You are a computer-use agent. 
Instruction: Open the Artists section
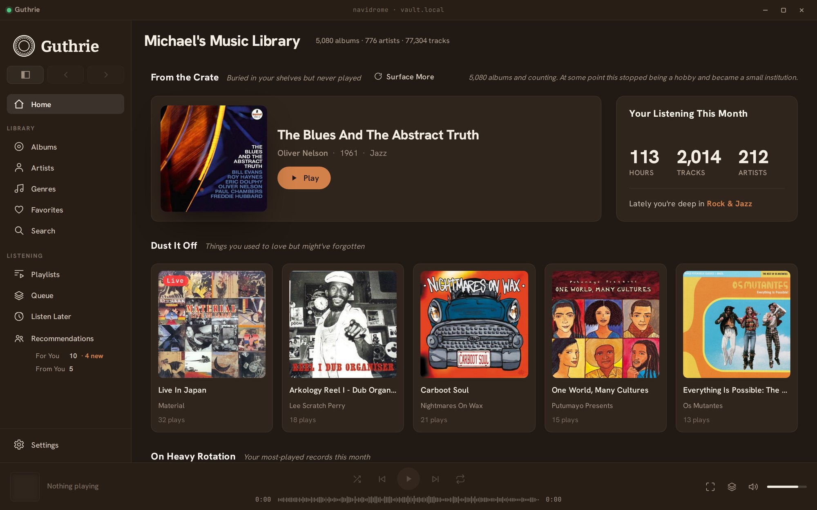click(x=65, y=168)
